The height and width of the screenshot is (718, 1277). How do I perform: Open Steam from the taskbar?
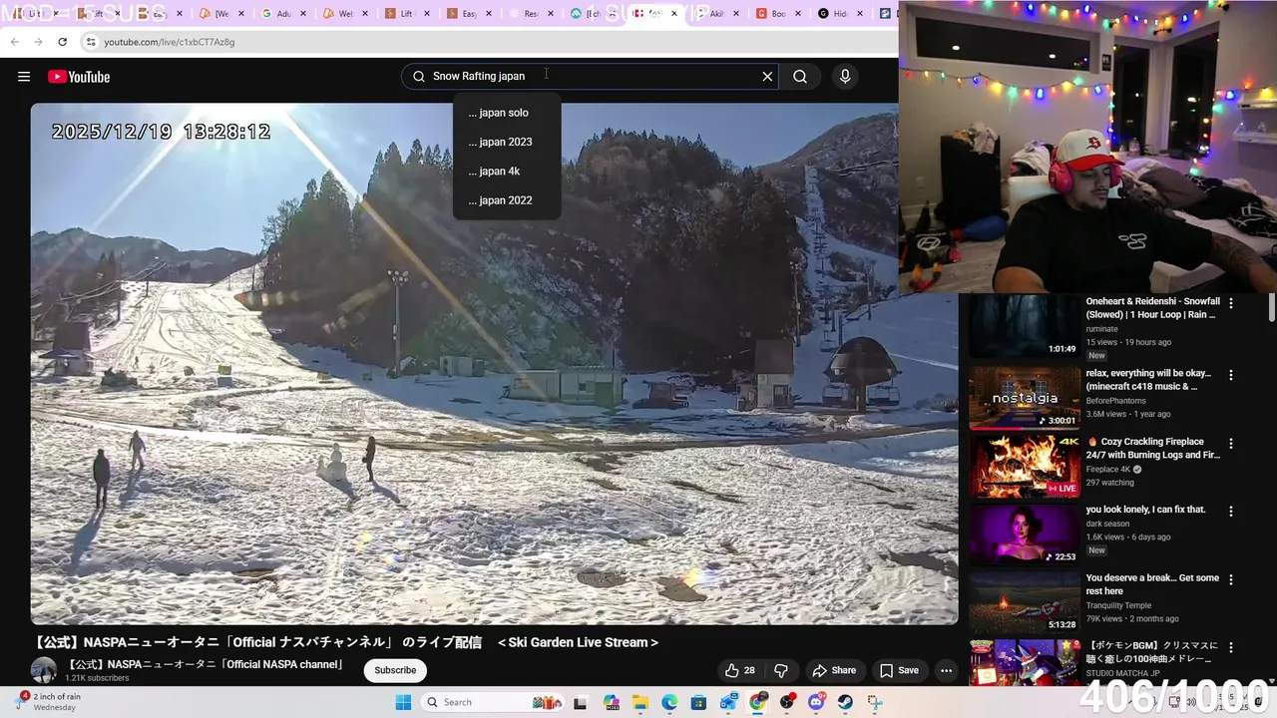pyautogui.click(x=845, y=702)
